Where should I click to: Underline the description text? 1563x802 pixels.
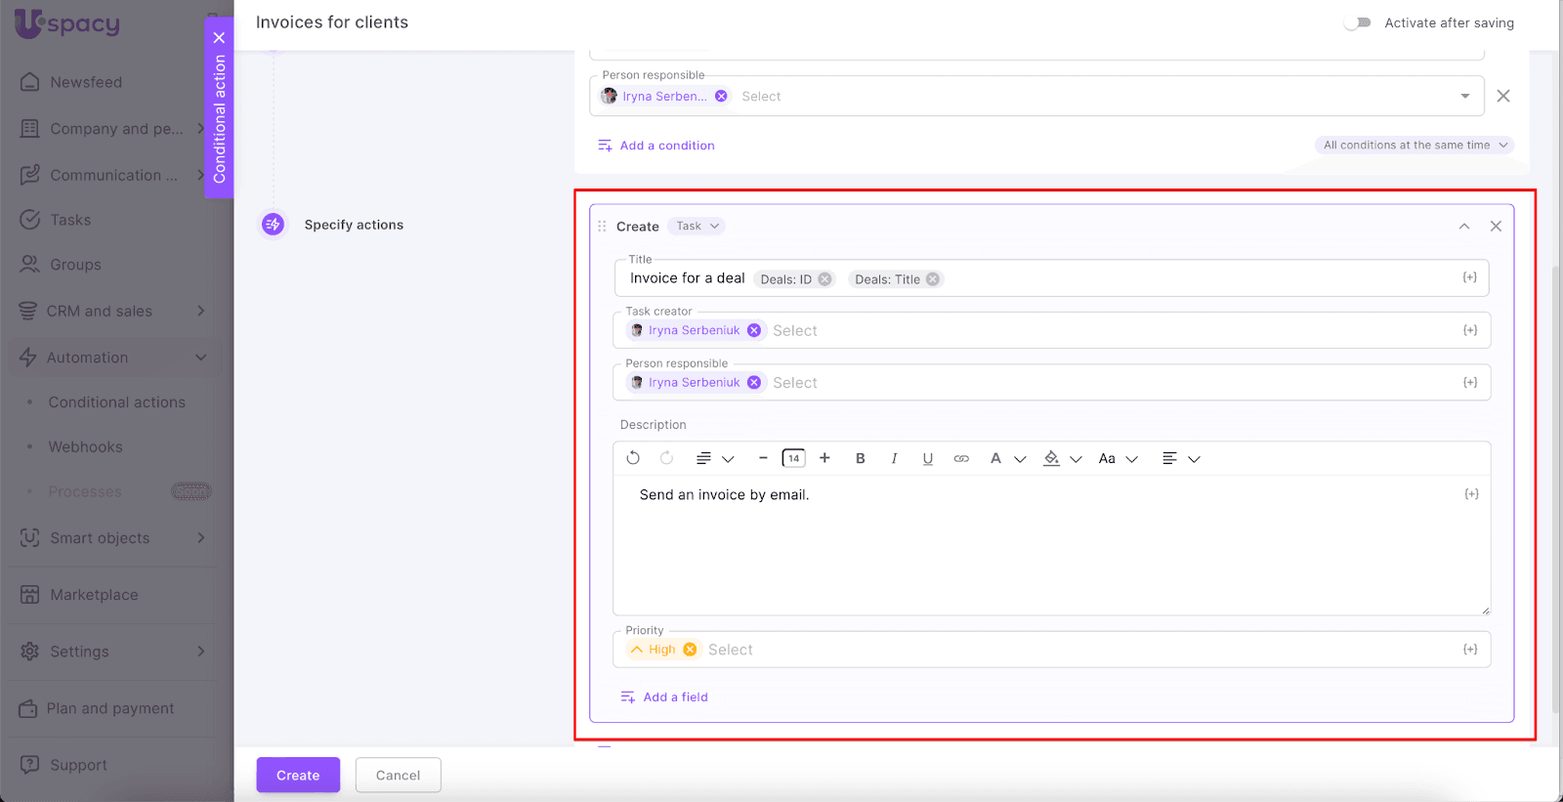tap(927, 458)
